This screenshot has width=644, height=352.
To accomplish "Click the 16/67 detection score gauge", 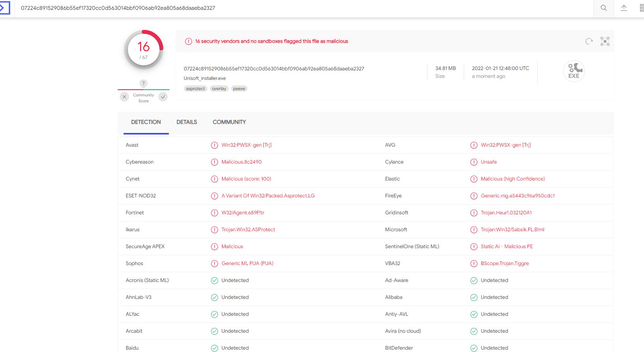I will [x=144, y=50].
